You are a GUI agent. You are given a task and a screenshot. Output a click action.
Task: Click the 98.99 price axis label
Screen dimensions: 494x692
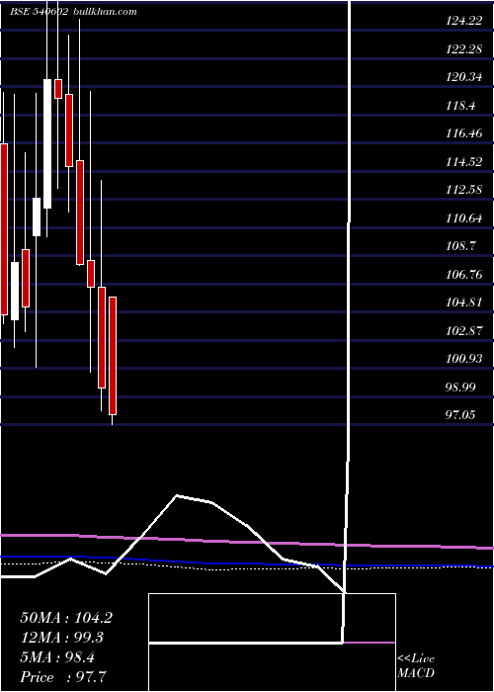(x=461, y=388)
